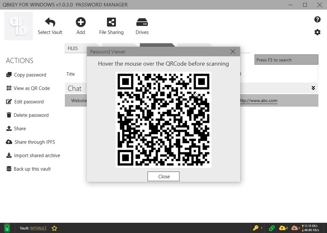This screenshot has width=327, height=233.
Task: Click the QBKey logo image
Action: (x=19, y=26)
